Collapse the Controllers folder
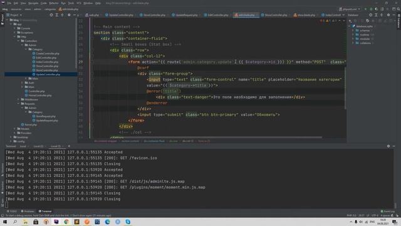Screen dimensions: 401x226 click(x=18, y=41)
